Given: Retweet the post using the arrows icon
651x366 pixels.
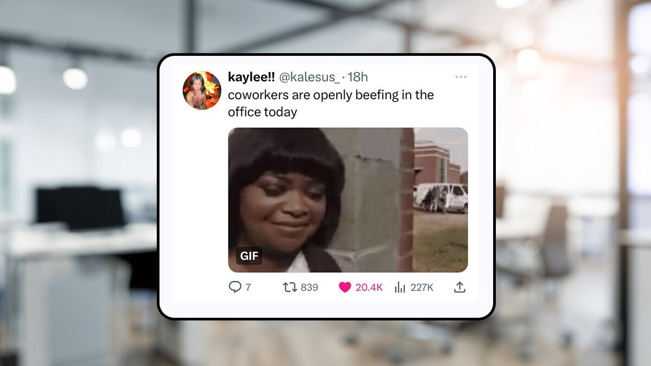Looking at the screenshot, I should pyautogui.click(x=290, y=287).
